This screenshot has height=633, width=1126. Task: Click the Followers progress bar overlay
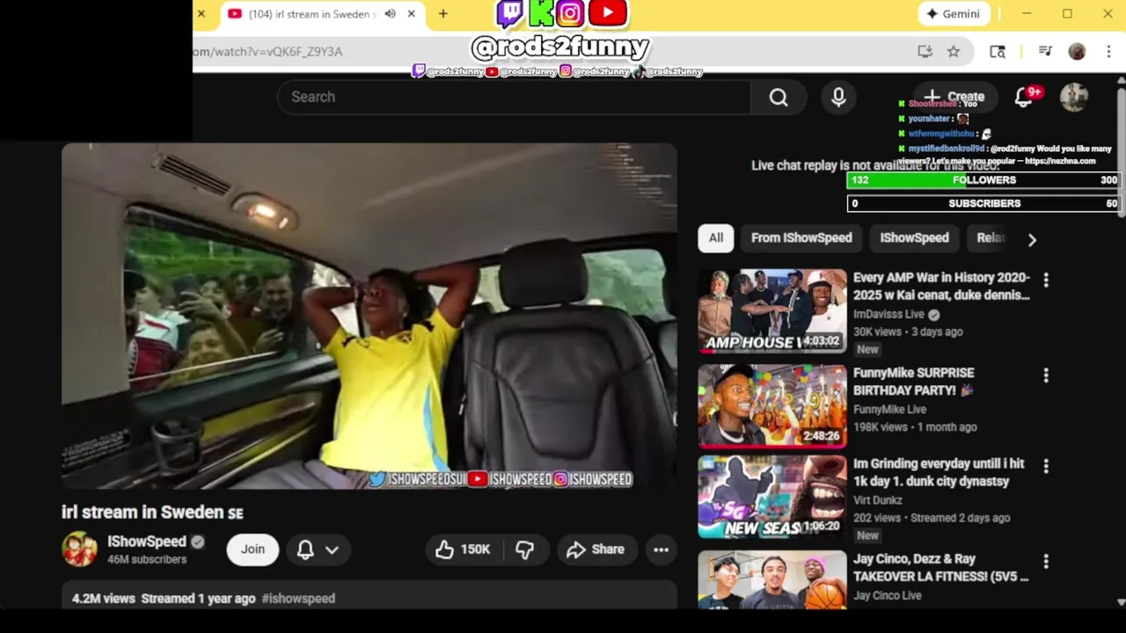(x=983, y=180)
